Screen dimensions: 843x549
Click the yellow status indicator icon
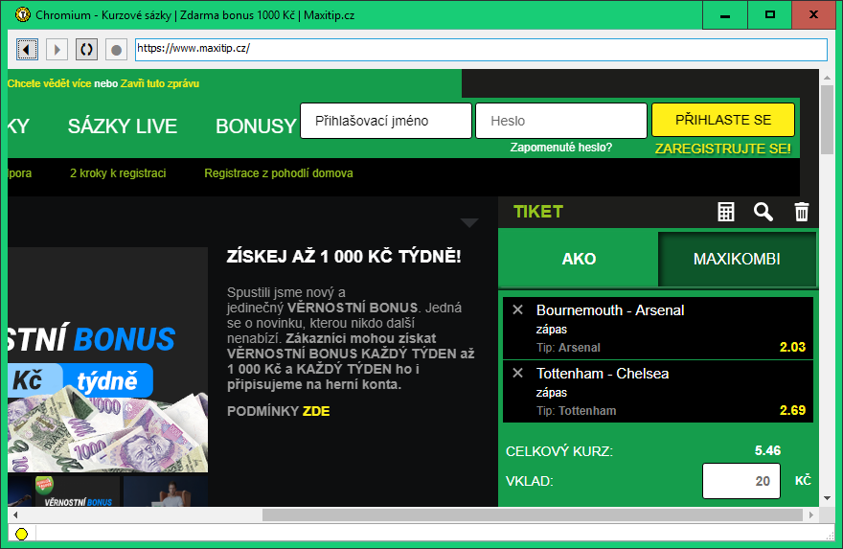coord(21,534)
